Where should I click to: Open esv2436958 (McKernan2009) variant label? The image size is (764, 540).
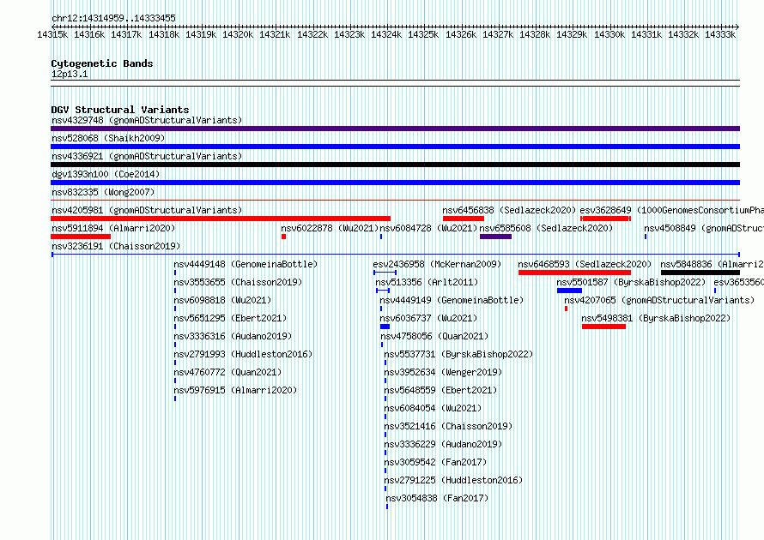pos(437,264)
